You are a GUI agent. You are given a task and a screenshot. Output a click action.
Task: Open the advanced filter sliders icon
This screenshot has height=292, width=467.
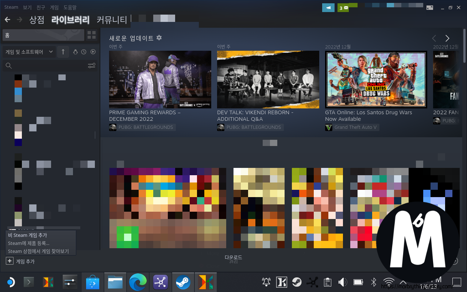coord(92,66)
